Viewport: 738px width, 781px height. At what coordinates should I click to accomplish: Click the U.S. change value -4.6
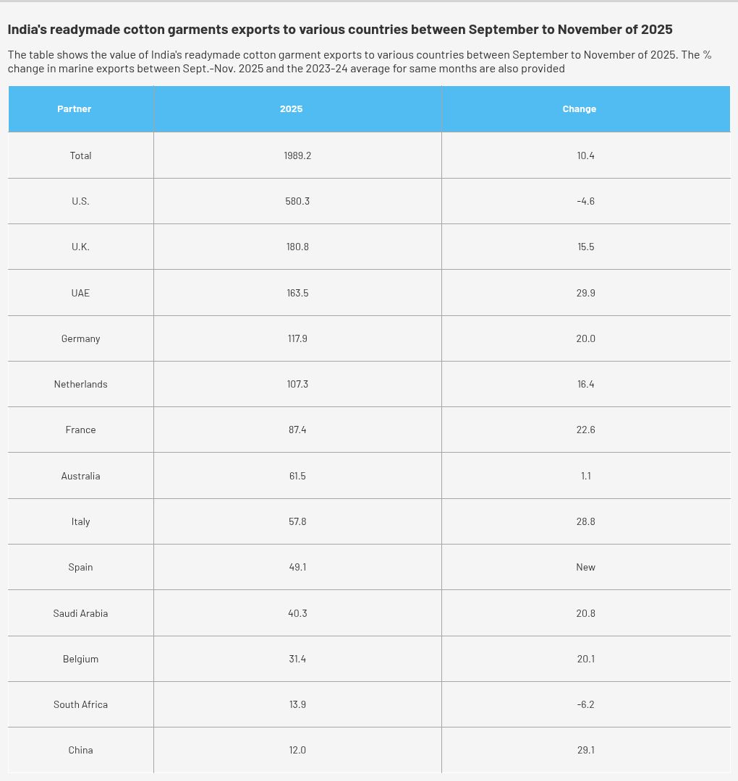pos(586,201)
